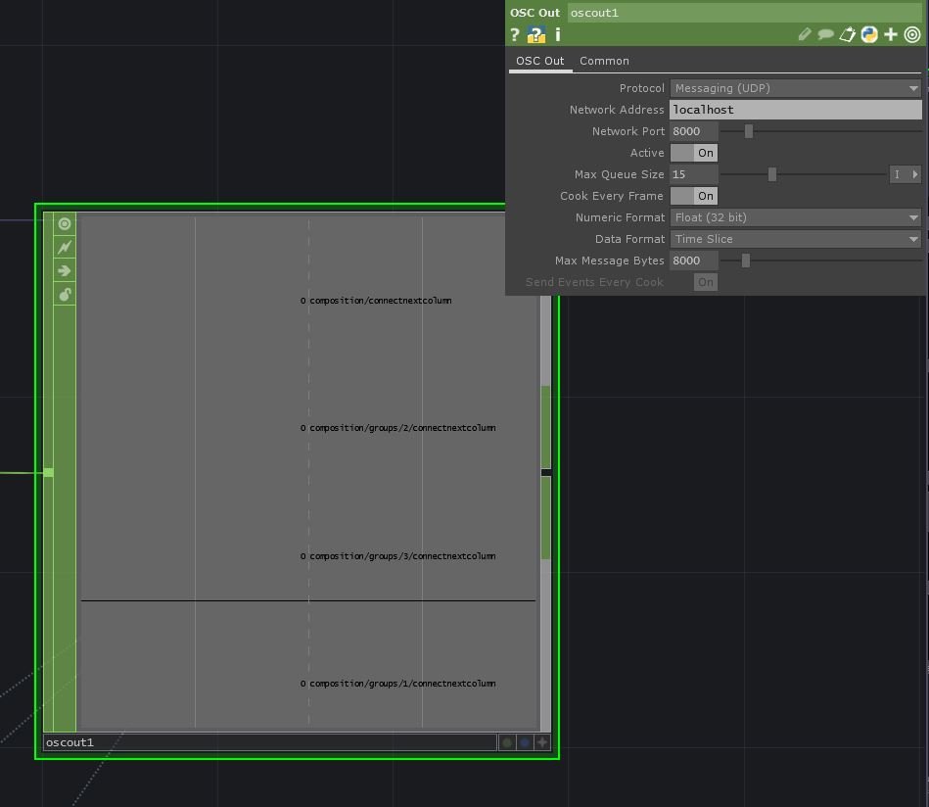Open the Protocol dropdown
The width and height of the screenshot is (929, 807).
[795, 88]
